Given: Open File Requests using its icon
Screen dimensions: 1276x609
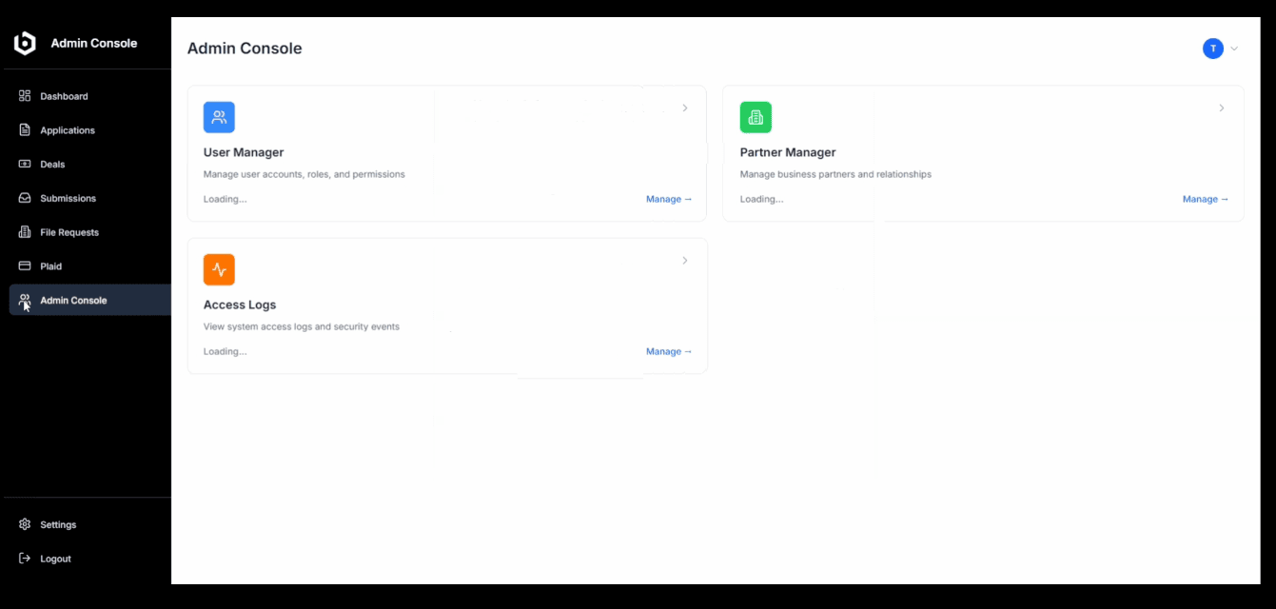Looking at the screenshot, I should click(24, 231).
